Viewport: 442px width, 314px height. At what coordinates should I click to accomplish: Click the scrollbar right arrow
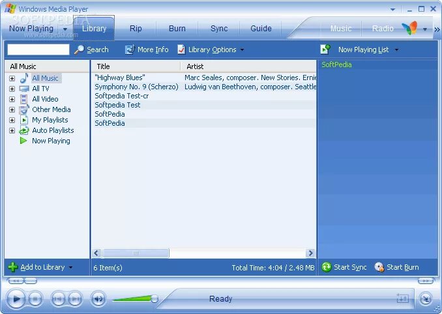coord(310,253)
